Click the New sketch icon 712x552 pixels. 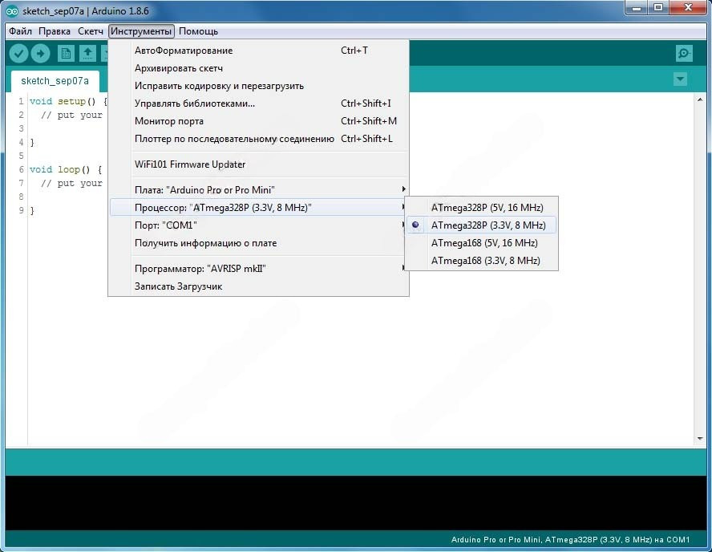coord(66,54)
